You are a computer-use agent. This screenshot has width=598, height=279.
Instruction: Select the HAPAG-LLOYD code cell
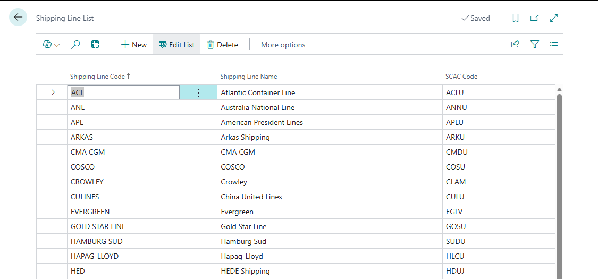(123, 256)
